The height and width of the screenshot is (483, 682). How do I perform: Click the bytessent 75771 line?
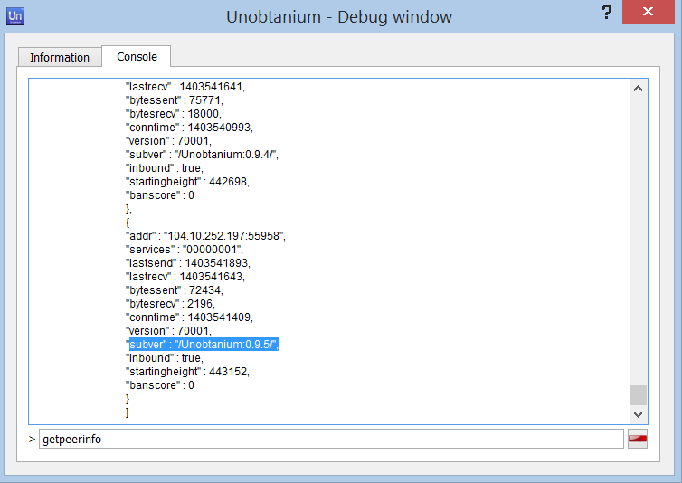175,100
